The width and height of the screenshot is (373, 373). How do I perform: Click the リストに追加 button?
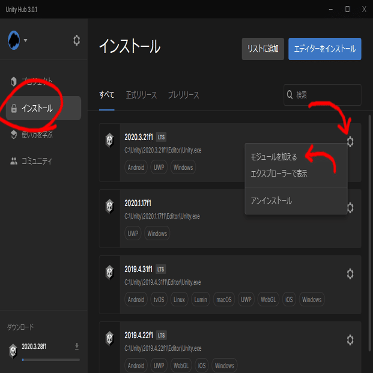pos(263,49)
